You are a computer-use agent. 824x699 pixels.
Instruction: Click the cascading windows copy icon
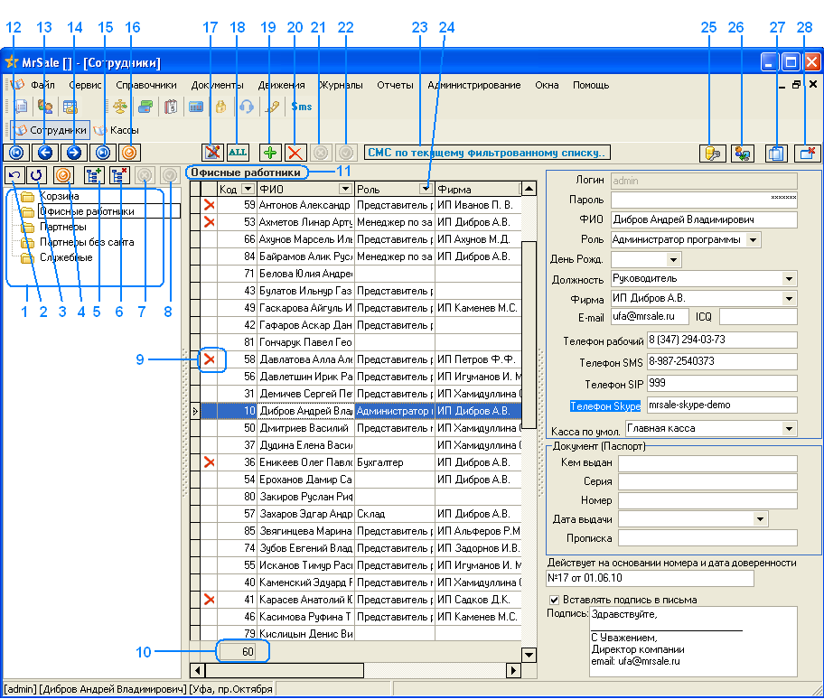tap(776, 154)
